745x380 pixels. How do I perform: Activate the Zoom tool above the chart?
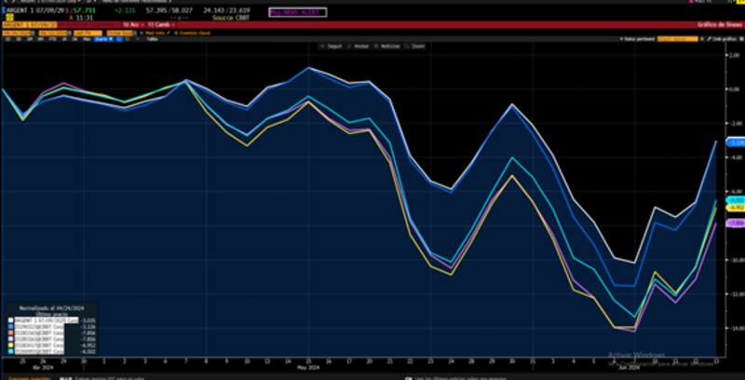tap(416, 44)
